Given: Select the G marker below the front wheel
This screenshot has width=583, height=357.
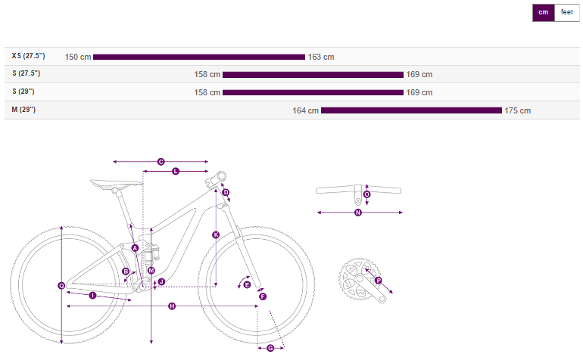Looking at the screenshot, I should 270,348.
